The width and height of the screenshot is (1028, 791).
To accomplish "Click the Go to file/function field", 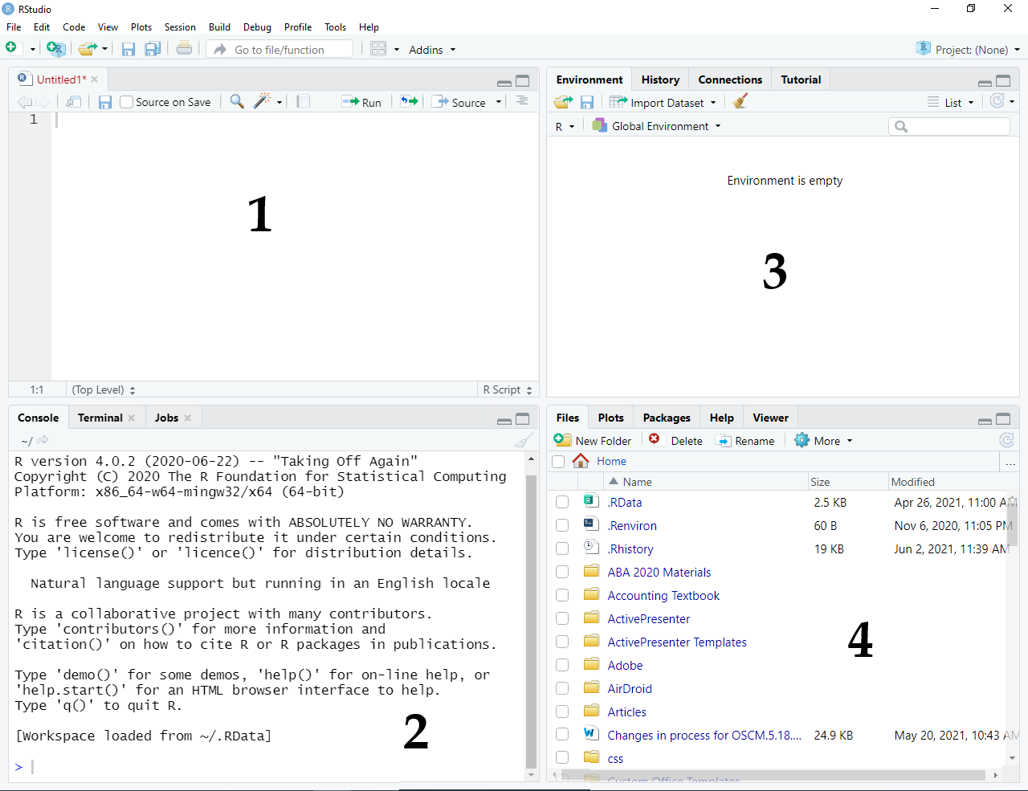I will click(279, 50).
